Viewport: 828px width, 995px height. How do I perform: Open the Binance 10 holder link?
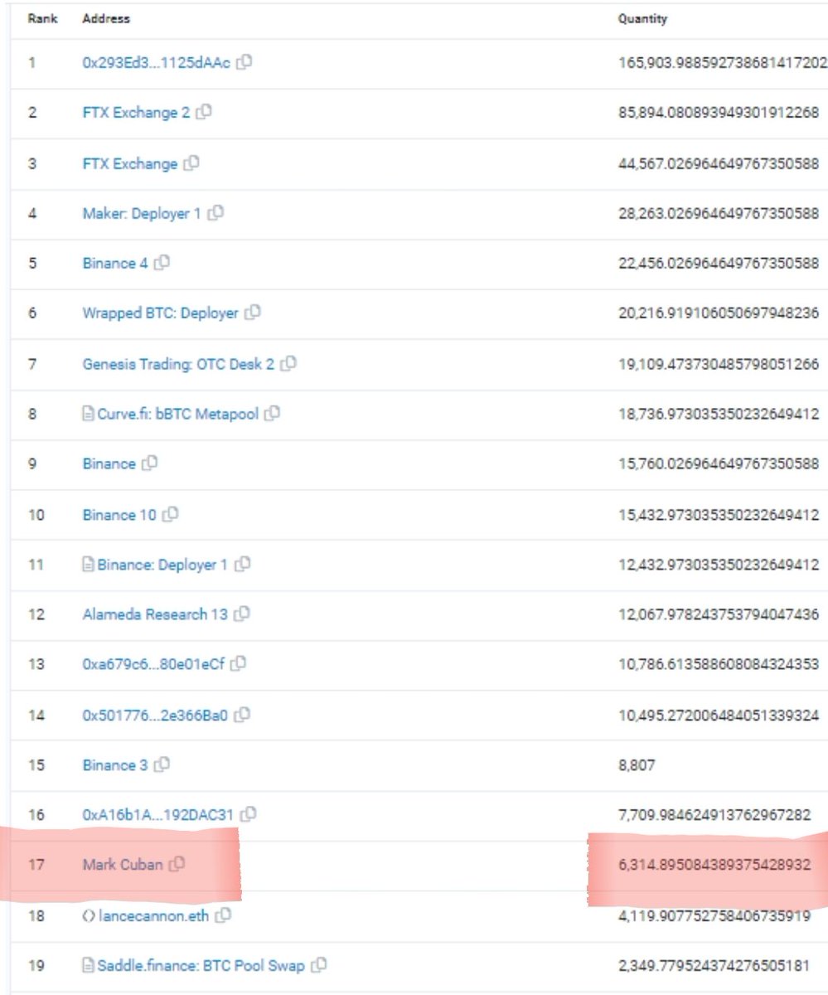[x=119, y=515]
